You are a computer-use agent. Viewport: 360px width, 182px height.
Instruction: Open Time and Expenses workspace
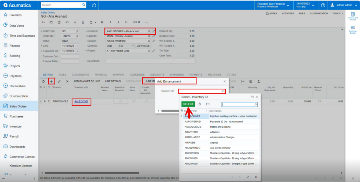(22, 36)
